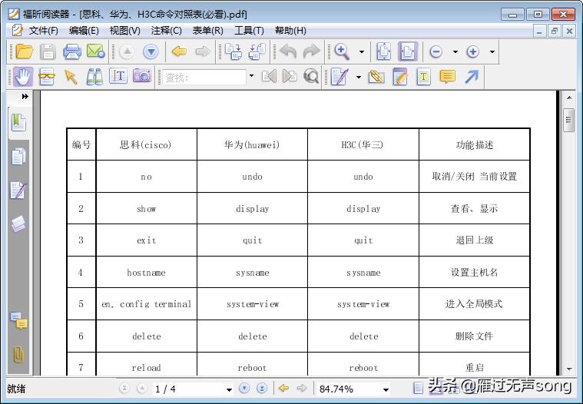This screenshot has width=583, height=404.
Task: Open the 帮助(H) menu
Action: [x=290, y=31]
